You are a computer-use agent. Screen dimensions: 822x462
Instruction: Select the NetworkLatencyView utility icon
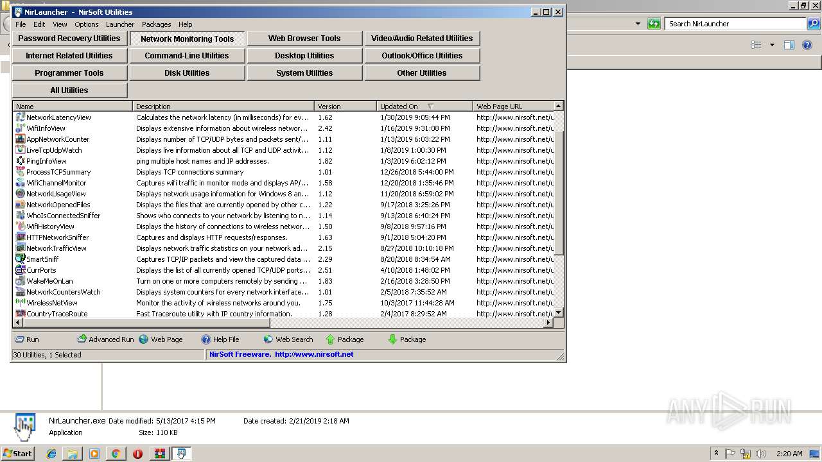point(21,117)
